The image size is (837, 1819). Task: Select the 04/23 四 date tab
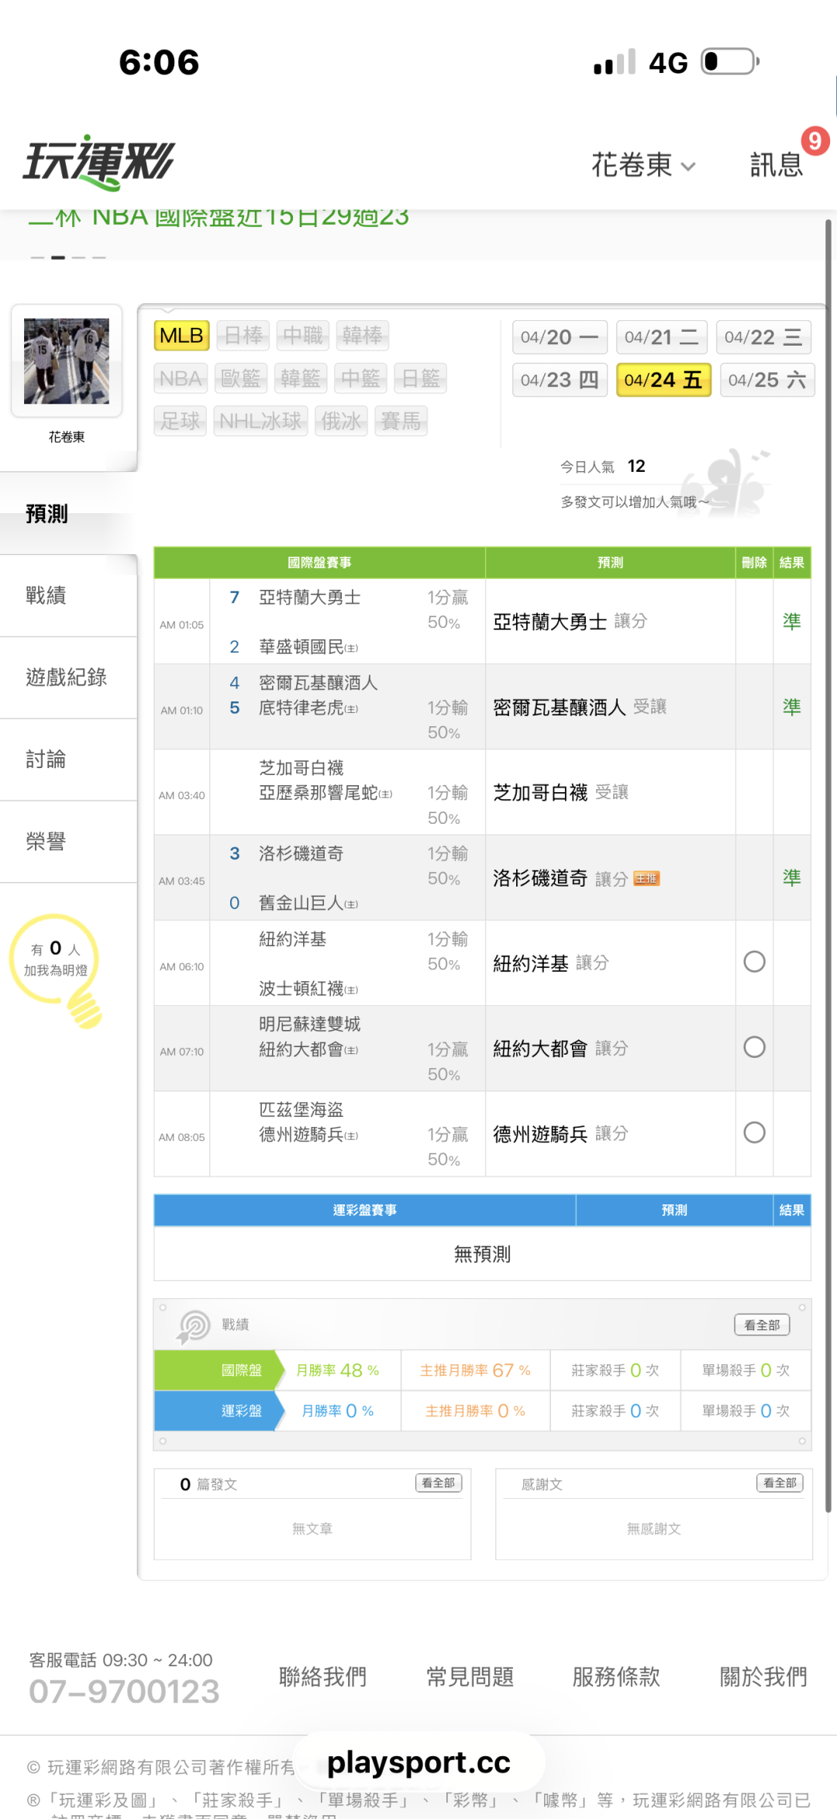560,380
